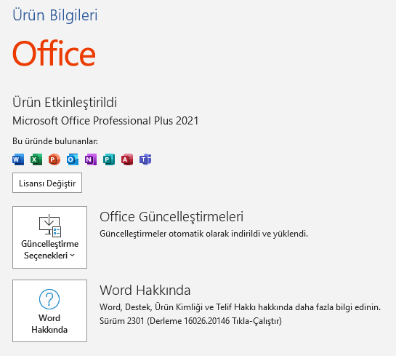Click the OneNote app icon
Image resolution: width=396 pixels, height=356 pixels.
coord(91,159)
